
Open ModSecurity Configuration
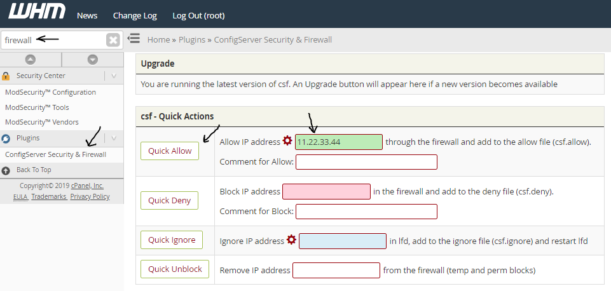coord(50,92)
